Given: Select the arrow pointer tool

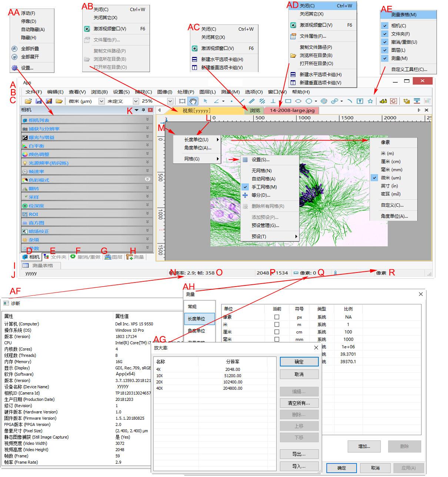Looking at the screenshot, I should coord(205,101).
